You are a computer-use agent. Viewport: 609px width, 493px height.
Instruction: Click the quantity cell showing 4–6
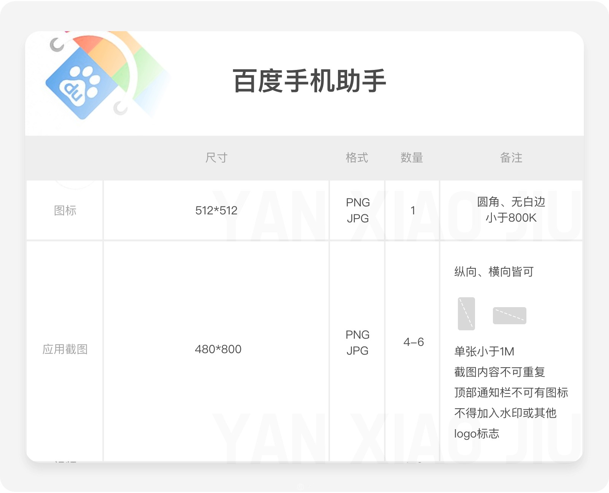point(413,342)
